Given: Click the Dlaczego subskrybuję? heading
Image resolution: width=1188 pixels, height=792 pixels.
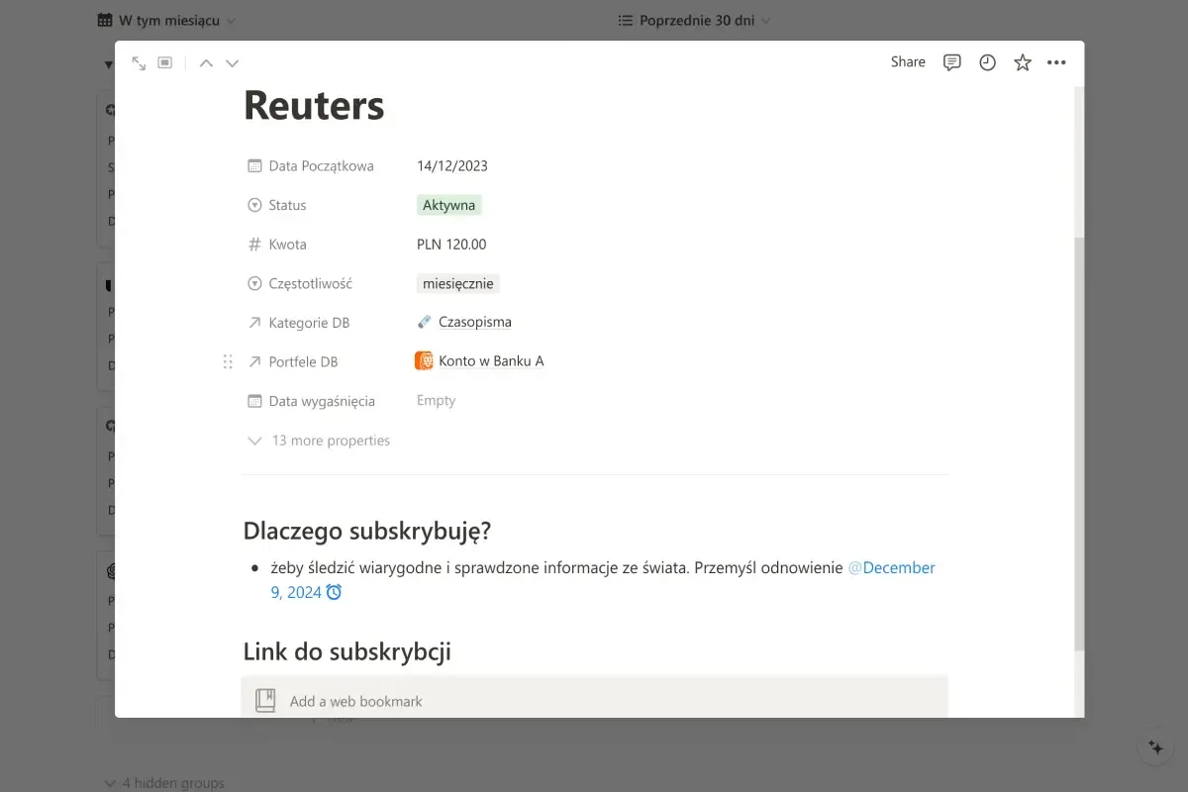Looking at the screenshot, I should tap(367, 531).
